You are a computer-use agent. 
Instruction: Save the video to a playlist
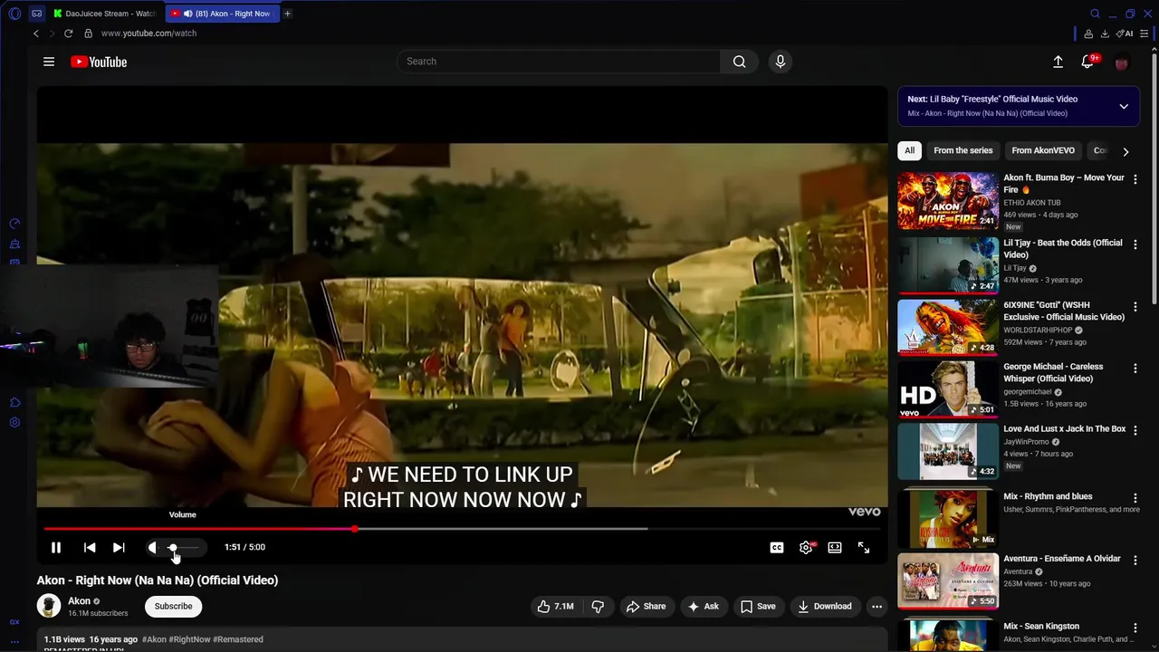pyautogui.click(x=758, y=607)
